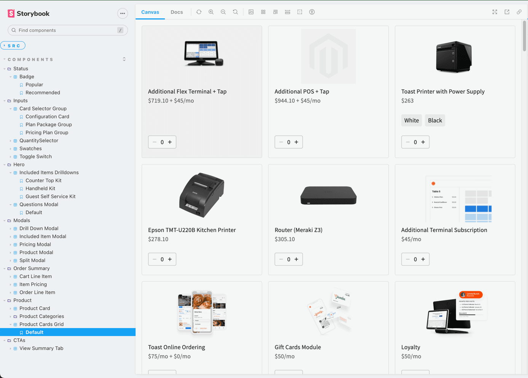
Task: Click the Flex Terminal product image
Action: click(204, 53)
